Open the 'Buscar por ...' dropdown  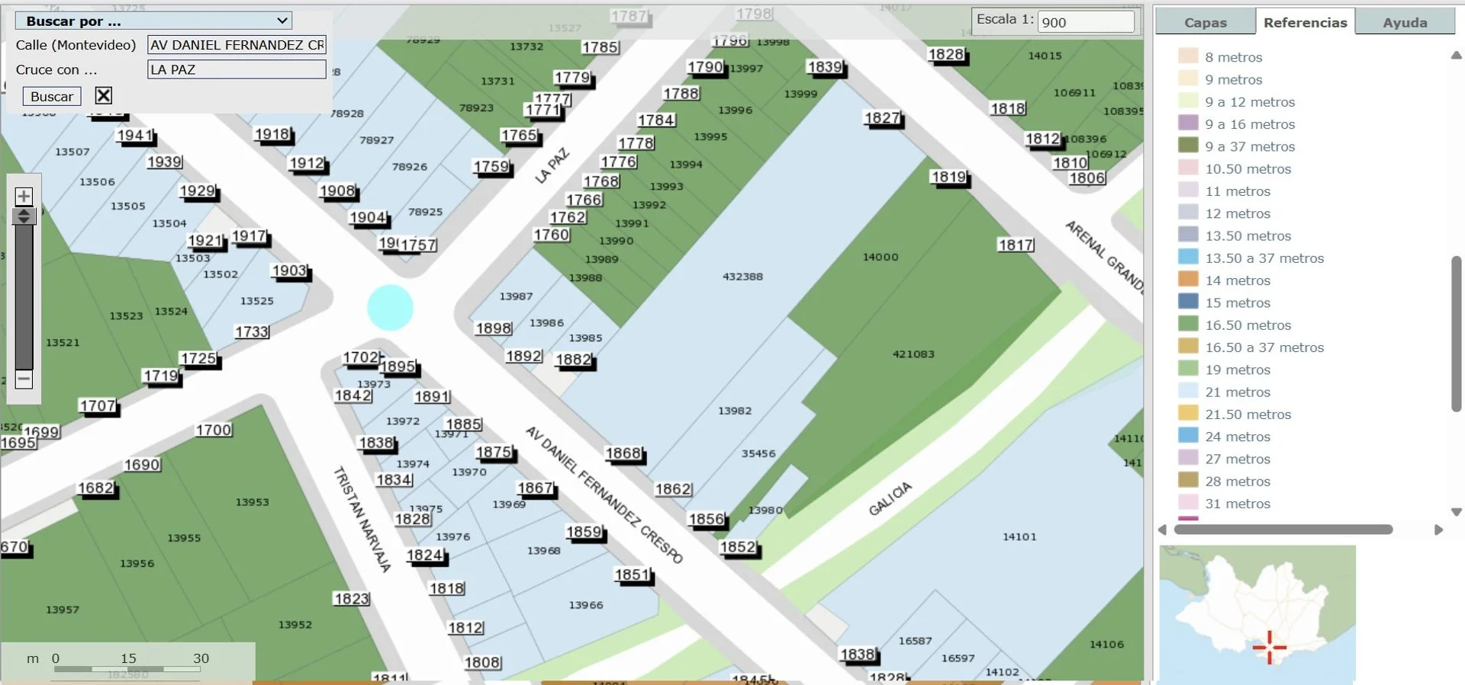pos(154,21)
